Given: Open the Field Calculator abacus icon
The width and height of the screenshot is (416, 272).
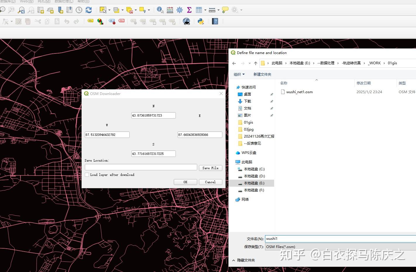Looking at the screenshot, I should [x=170, y=10].
